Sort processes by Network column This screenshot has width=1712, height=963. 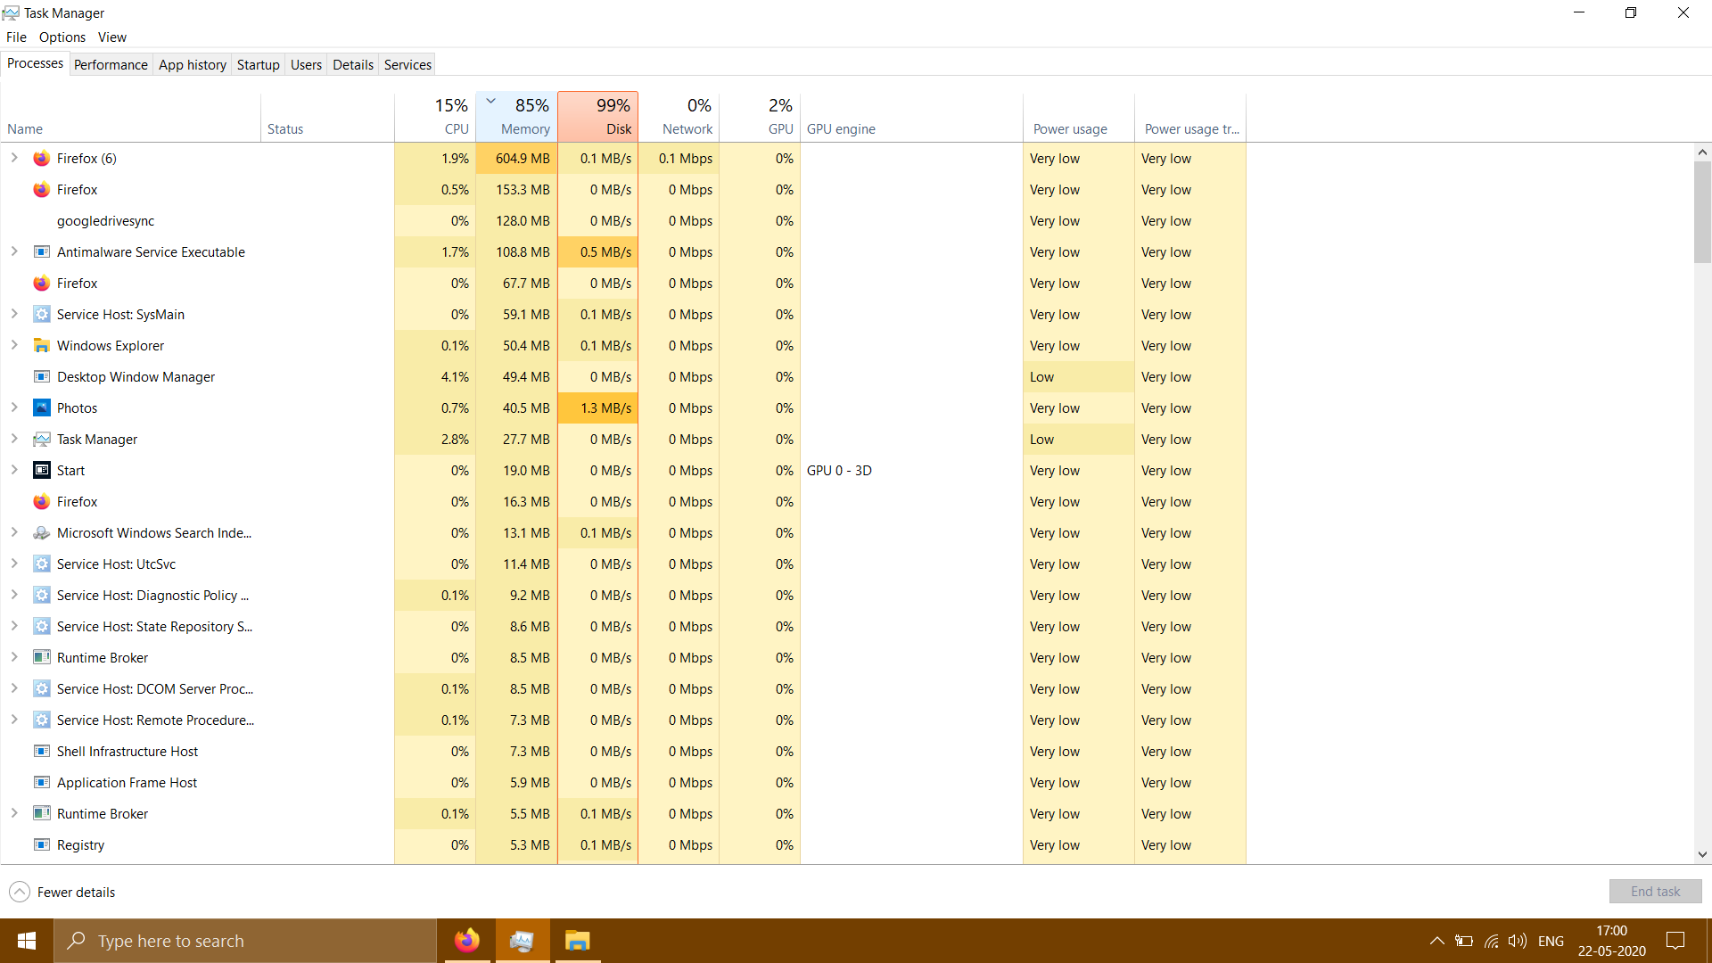[679, 117]
